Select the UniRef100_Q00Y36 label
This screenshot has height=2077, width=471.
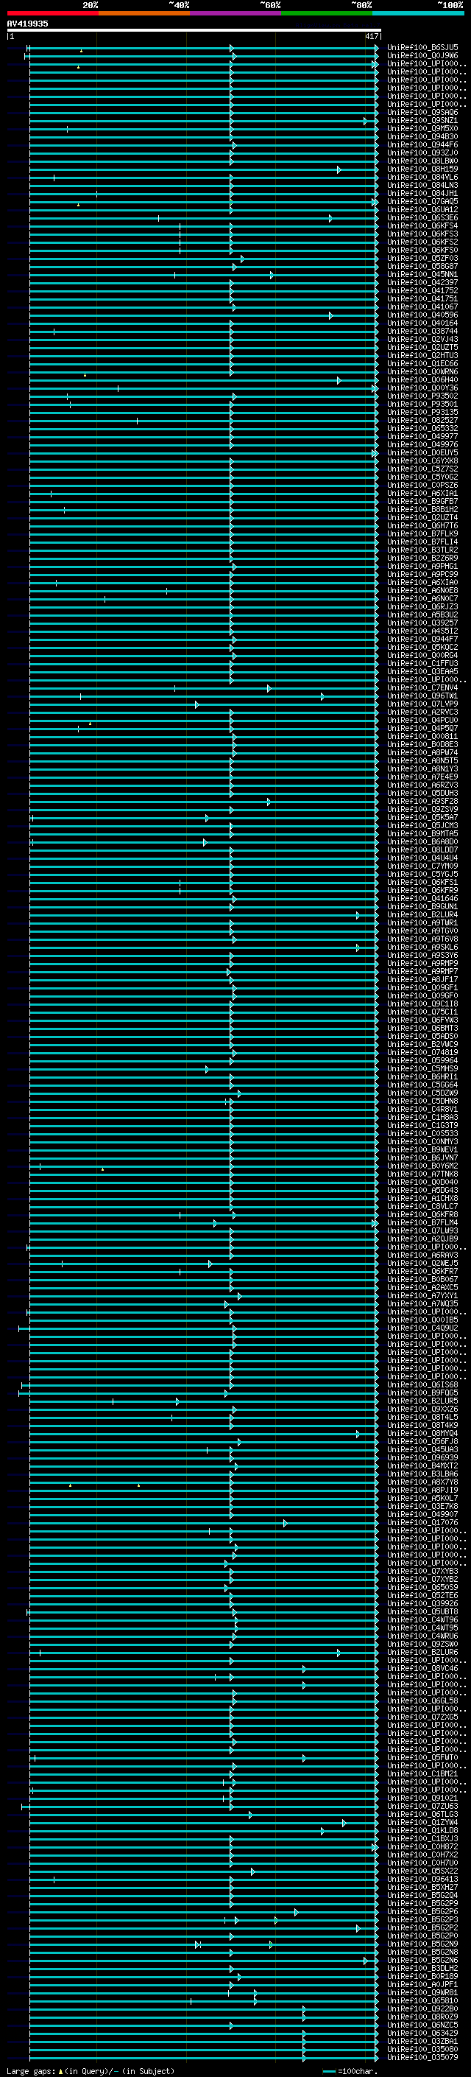(x=422, y=388)
